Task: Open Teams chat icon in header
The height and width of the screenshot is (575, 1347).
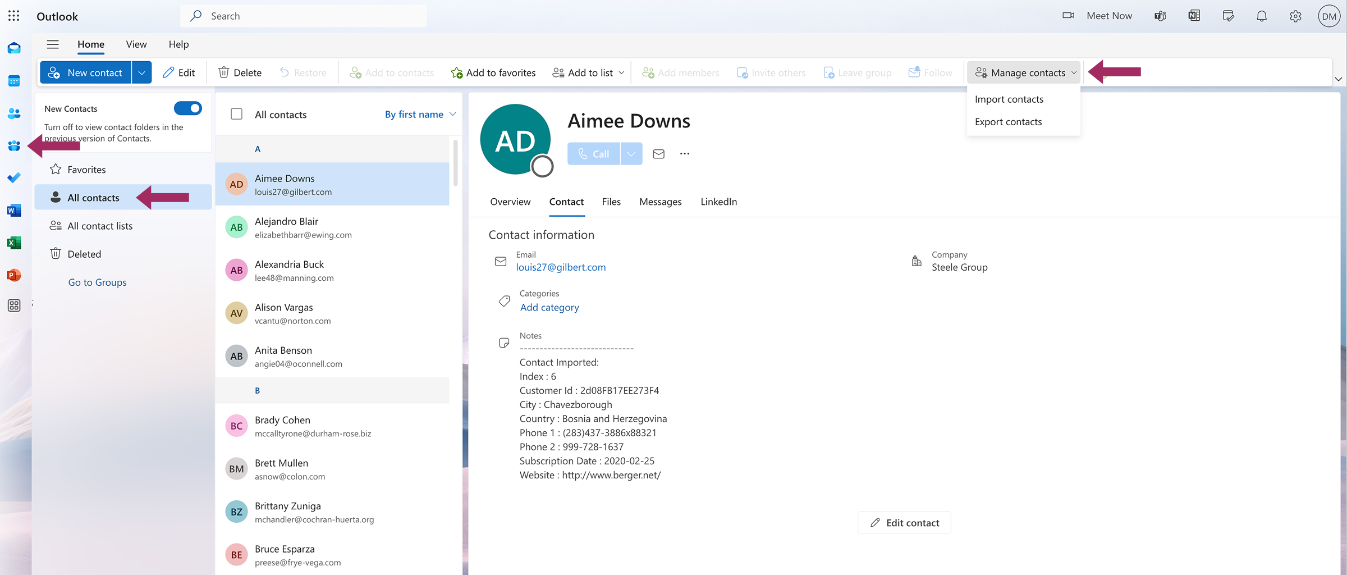Action: [1160, 16]
